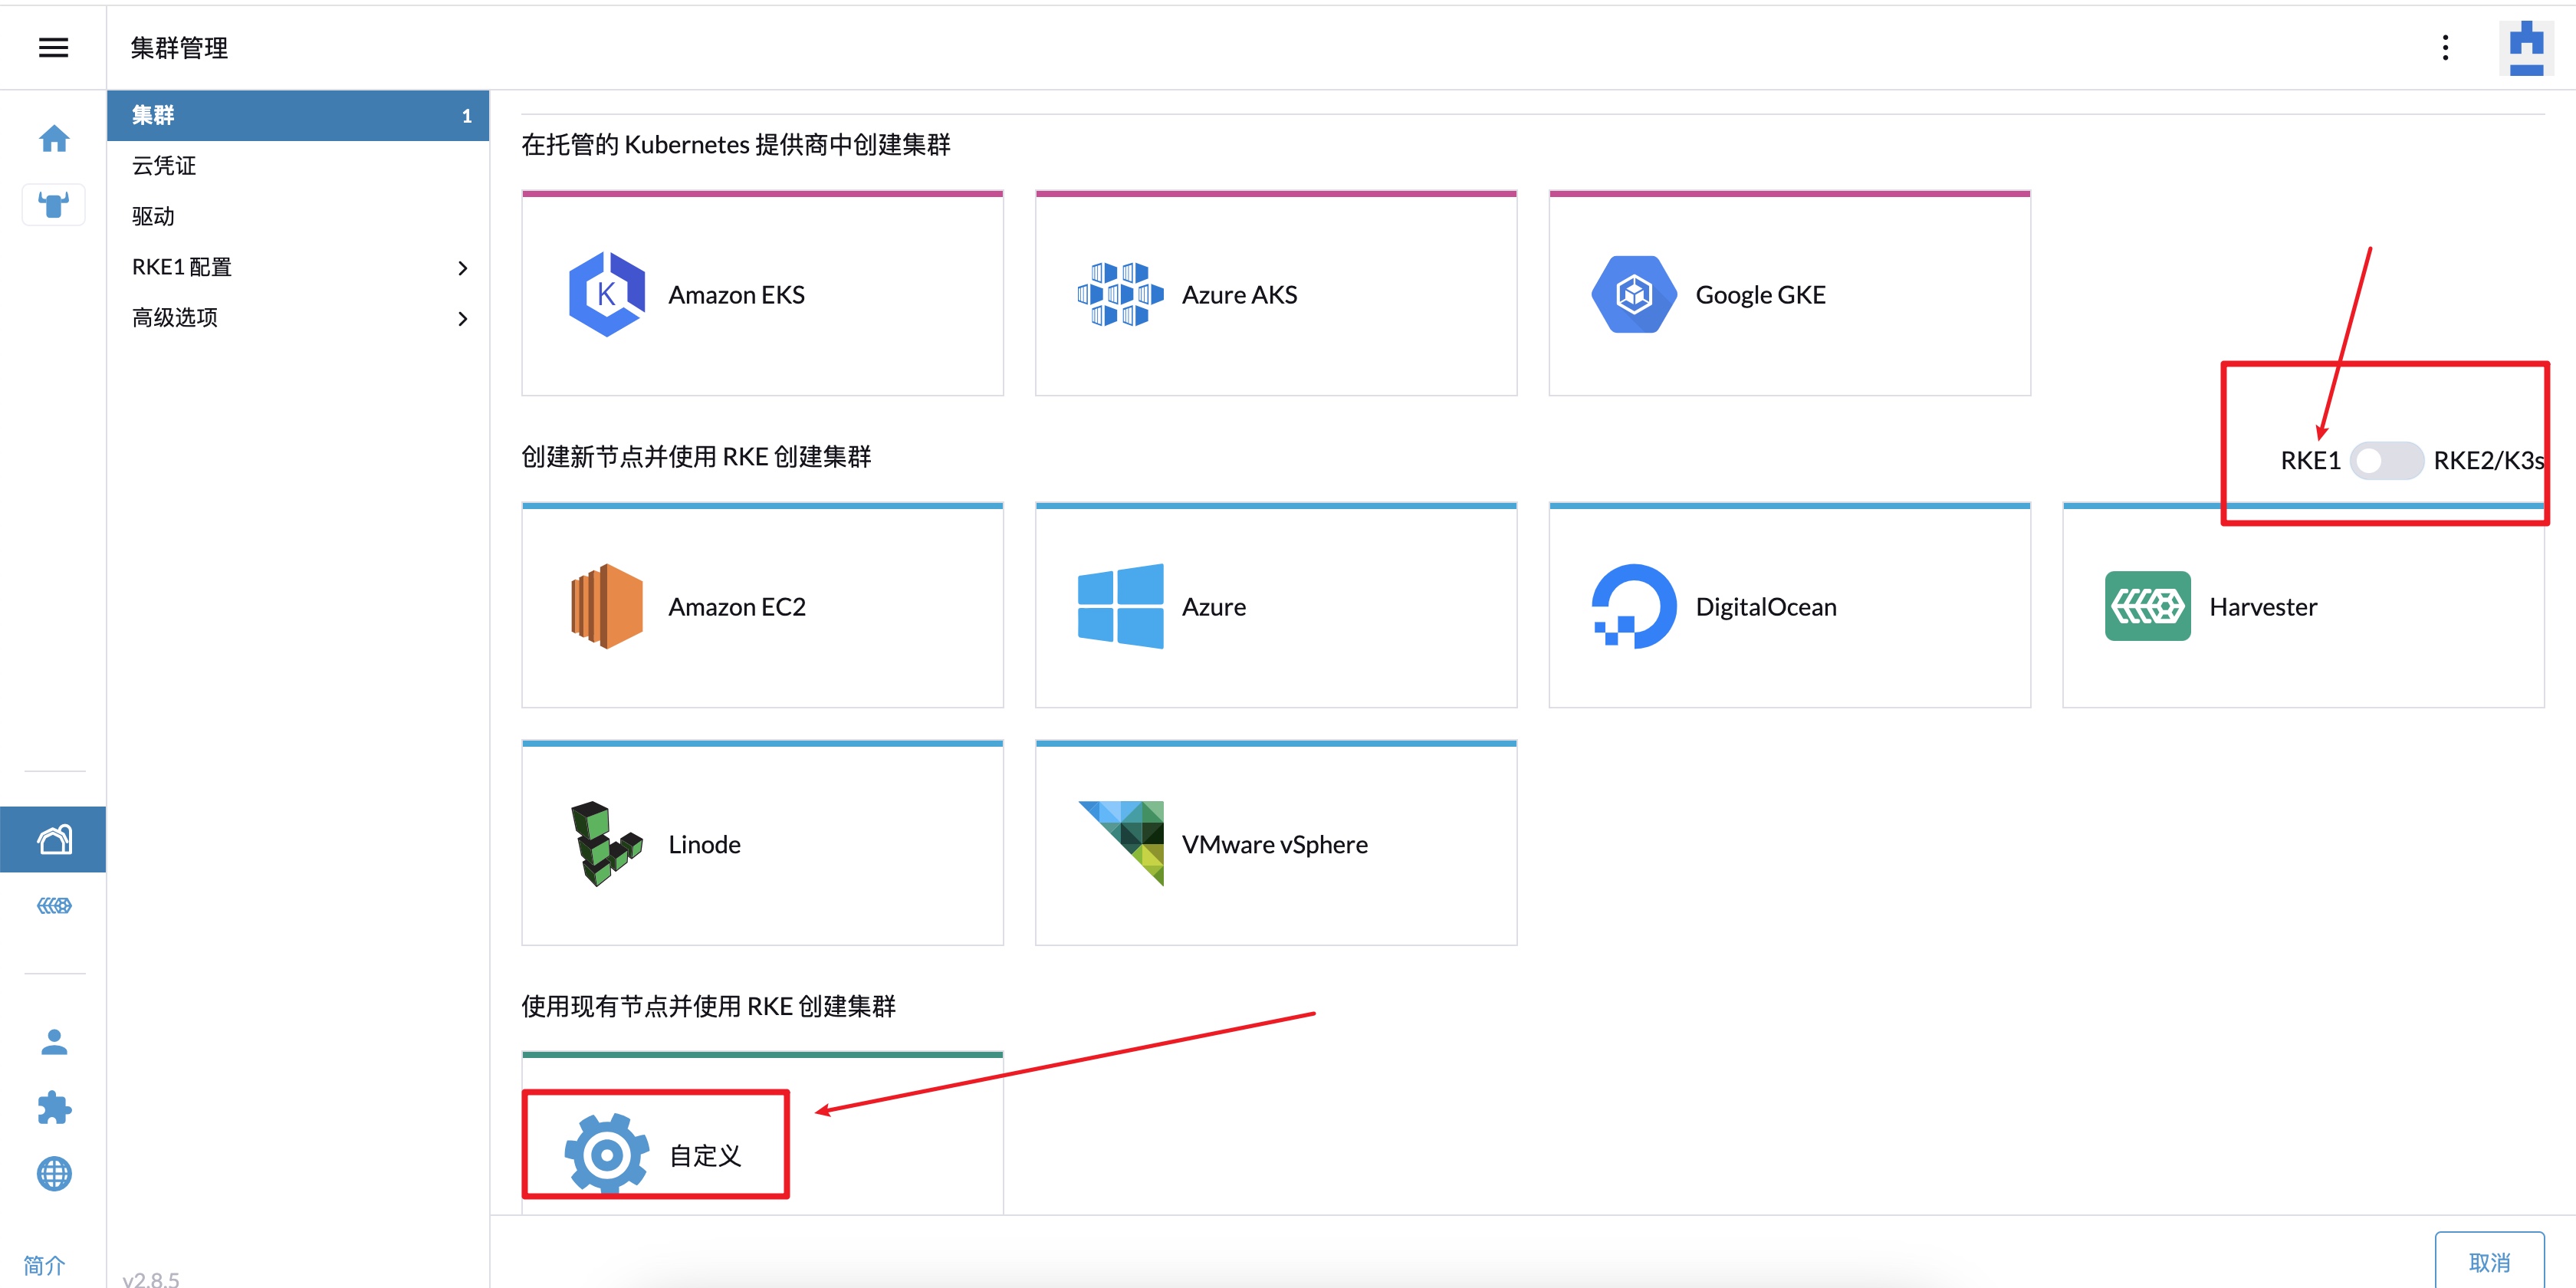This screenshot has width=2576, height=1288.
Task: Open the 驱动 sidebar item
Action: (298, 216)
